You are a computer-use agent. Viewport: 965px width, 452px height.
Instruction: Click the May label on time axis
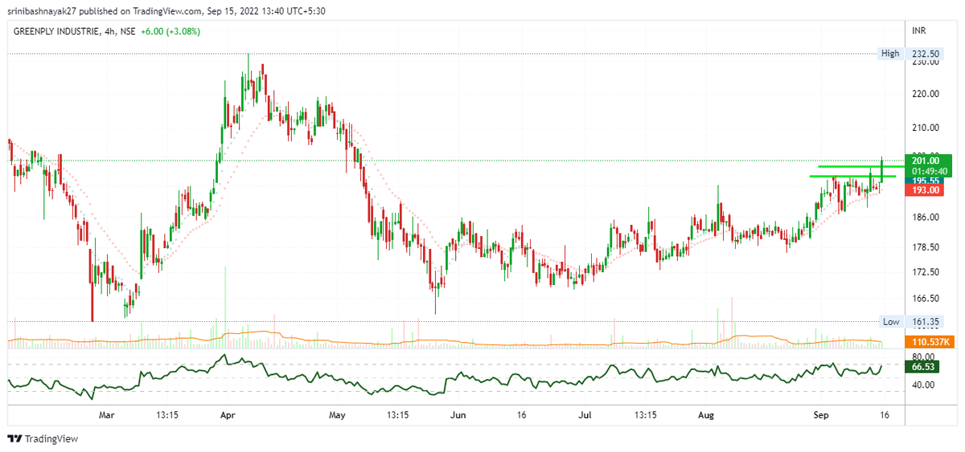click(337, 415)
